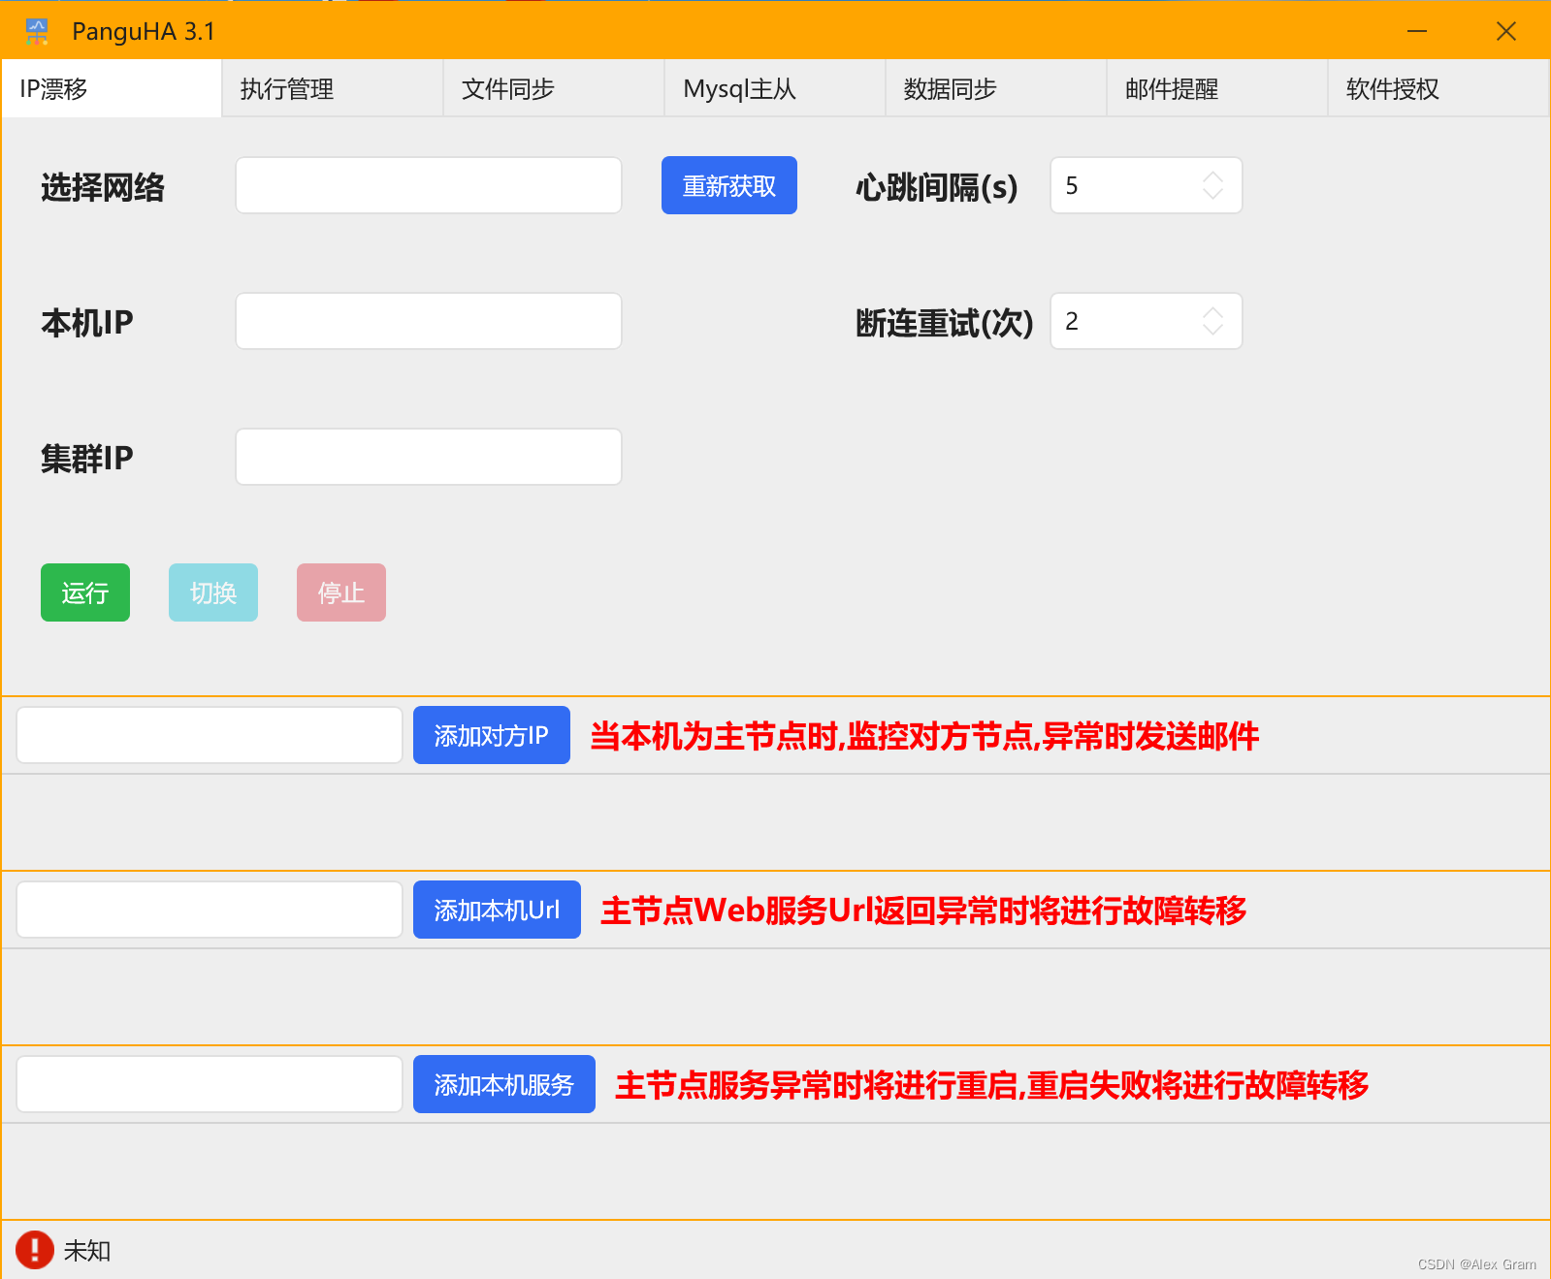Screen dimensions: 1551x1279
Task: Increase the 心跳间隔(s) value with up arrow
Action: tap(1212, 176)
